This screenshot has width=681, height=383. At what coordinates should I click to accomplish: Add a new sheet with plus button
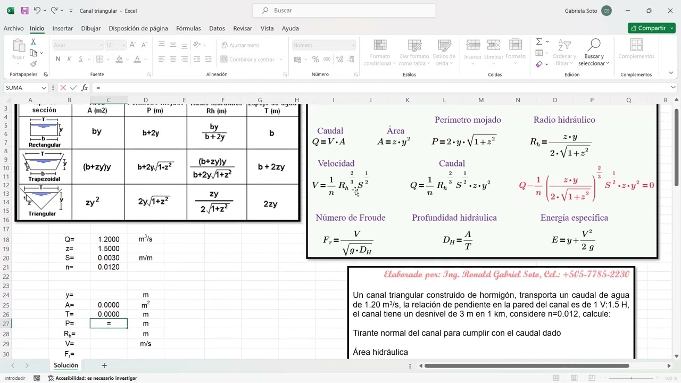tap(104, 365)
